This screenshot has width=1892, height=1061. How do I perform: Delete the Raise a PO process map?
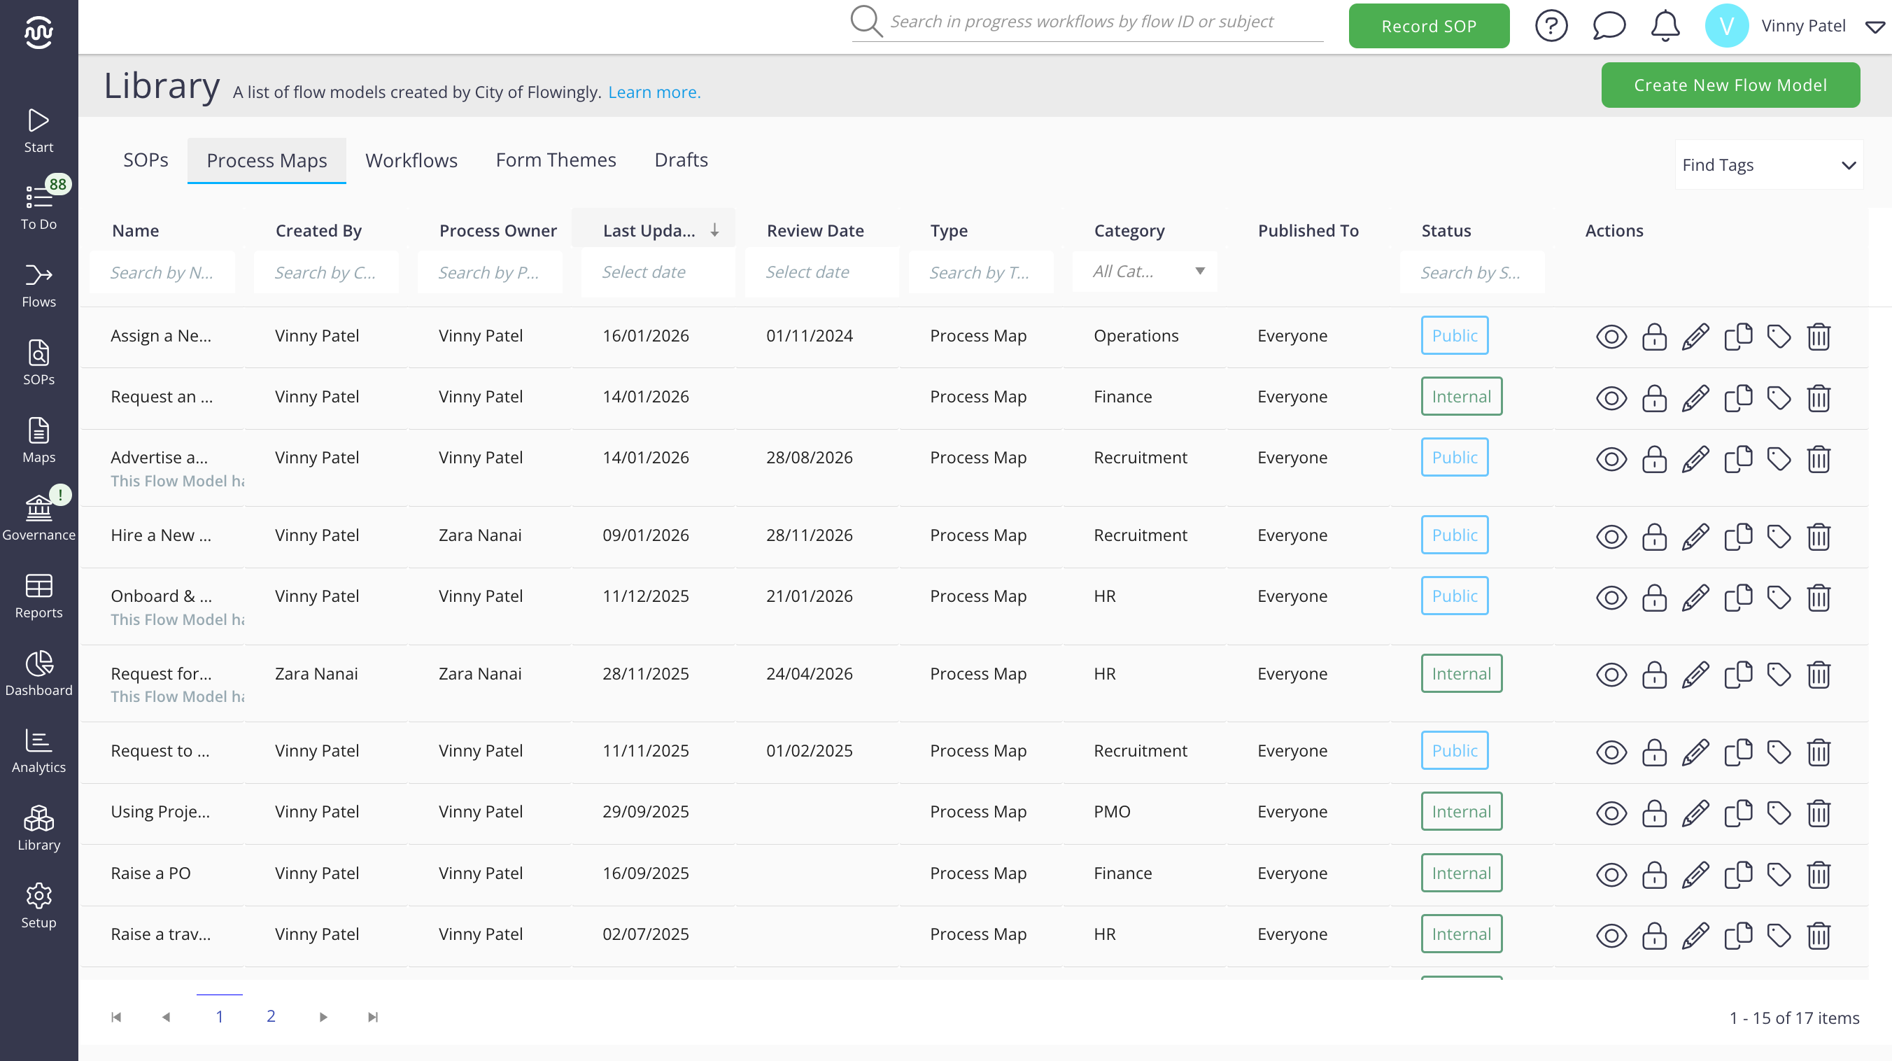(1819, 874)
